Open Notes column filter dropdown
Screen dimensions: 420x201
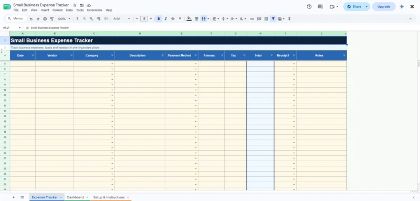point(344,56)
